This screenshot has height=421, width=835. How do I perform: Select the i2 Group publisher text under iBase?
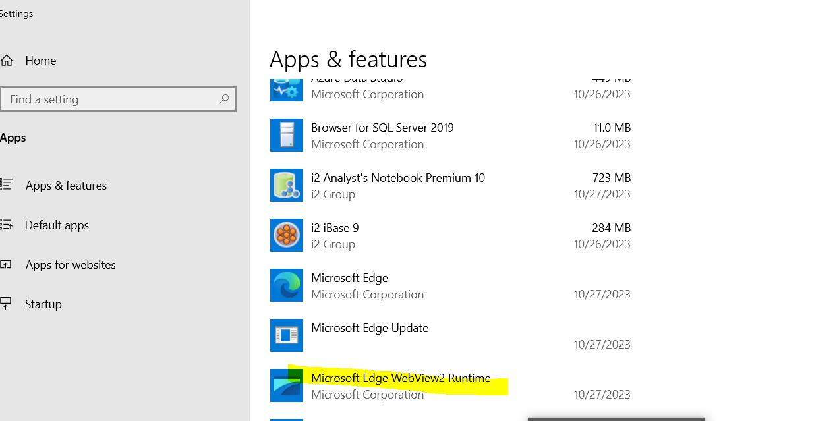[x=333, y=244]
